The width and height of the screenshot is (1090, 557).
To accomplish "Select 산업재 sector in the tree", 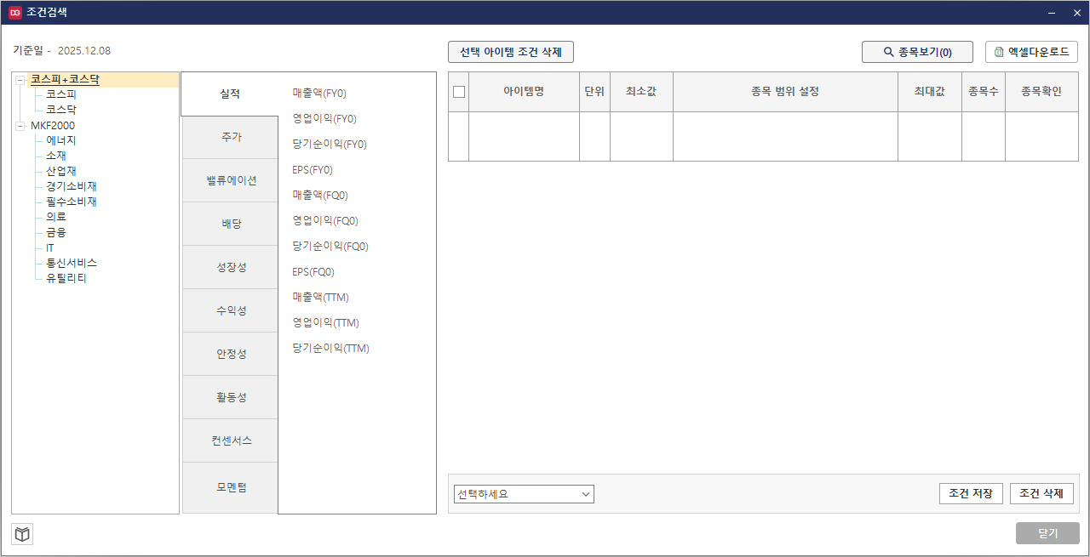I will pos(60,172).
